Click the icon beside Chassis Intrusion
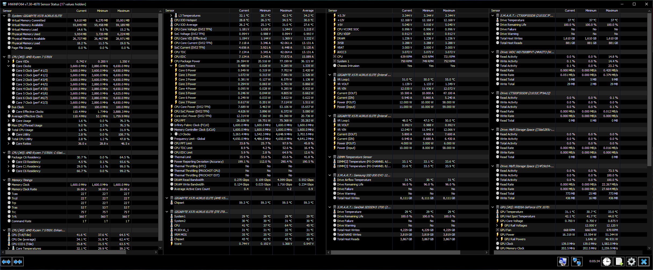 335,66
